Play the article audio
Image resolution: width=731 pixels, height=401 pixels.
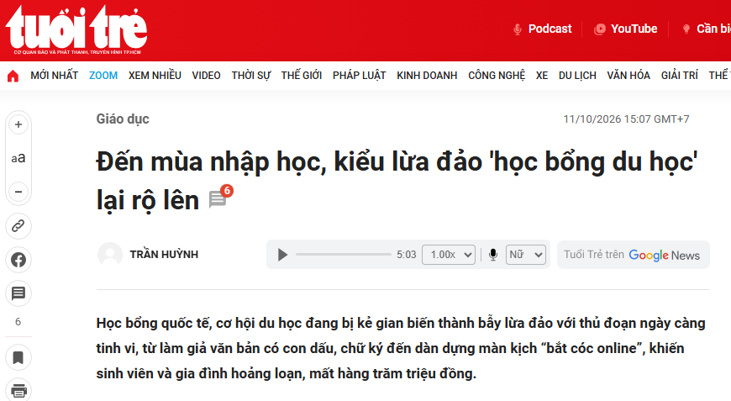tap(282, 255)
